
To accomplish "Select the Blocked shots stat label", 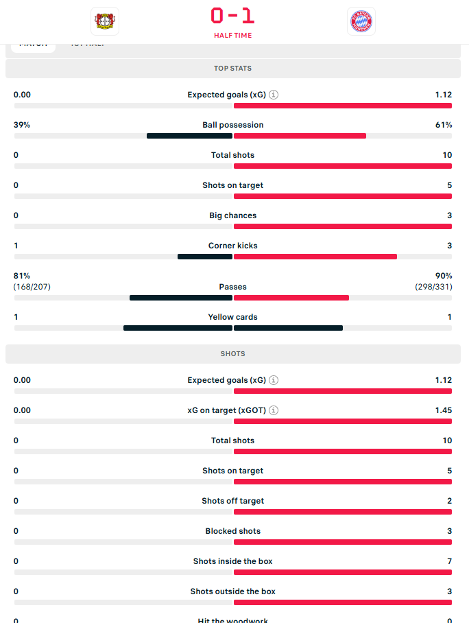I will [233, 531].
